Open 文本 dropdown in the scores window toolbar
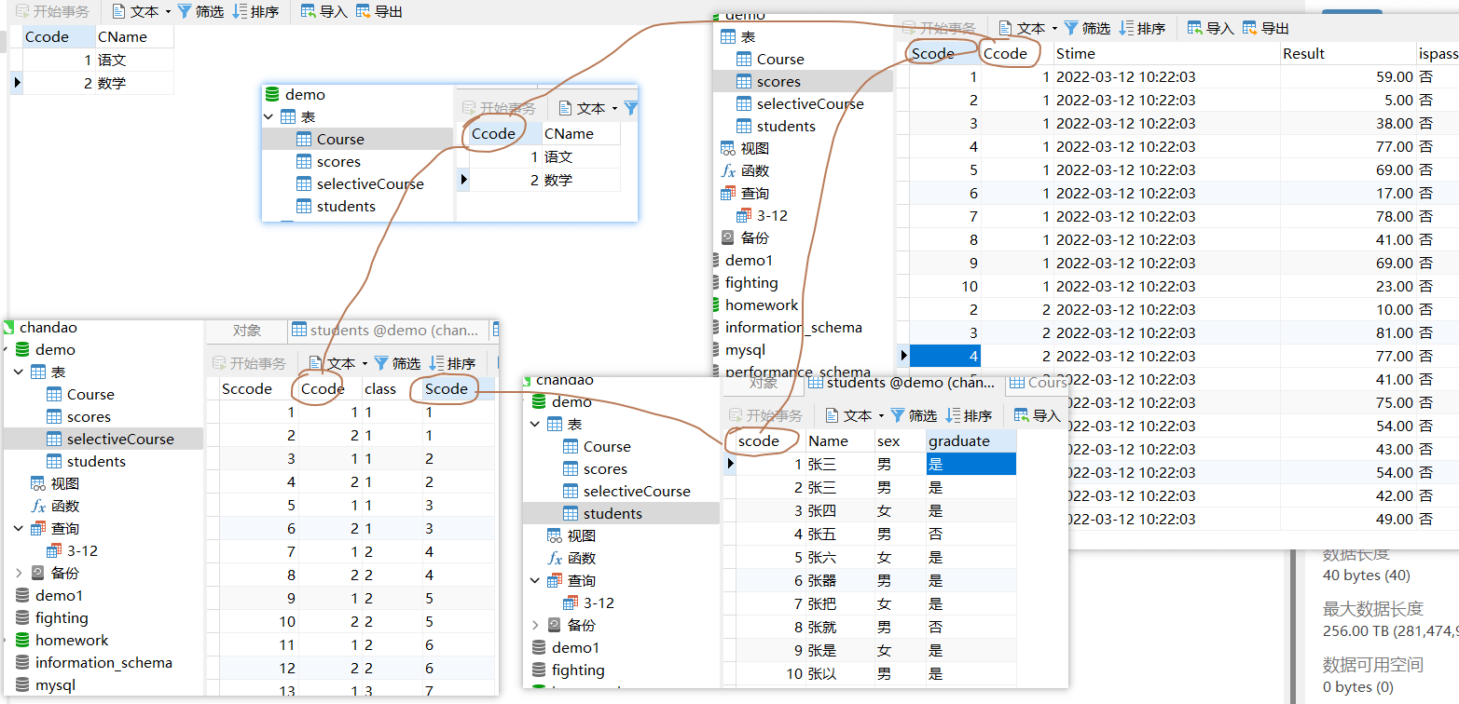Screen dimensions: 1459x704 (1027, 29)
